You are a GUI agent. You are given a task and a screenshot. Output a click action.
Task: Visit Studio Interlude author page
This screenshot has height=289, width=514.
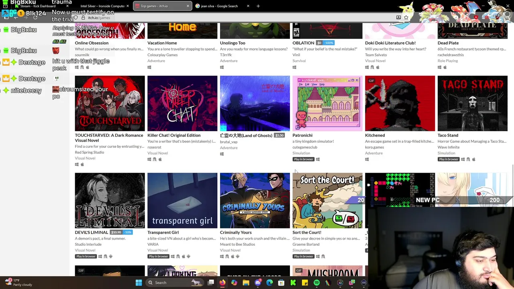point(88,244)
